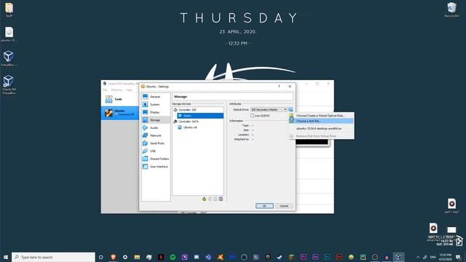Click the OK button

(264, 206)
